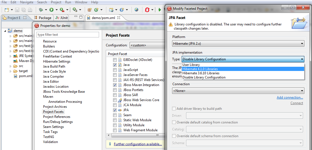
Task: Click the Save All toolbar icon
Action: point(24,9)
